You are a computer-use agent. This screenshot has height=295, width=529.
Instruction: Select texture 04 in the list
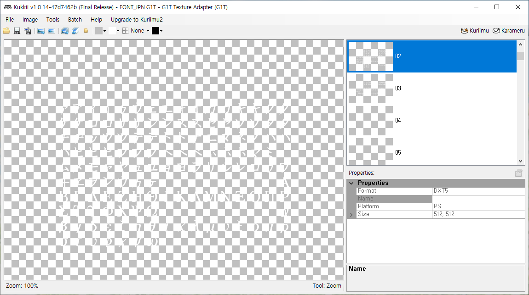coord(432,120)
